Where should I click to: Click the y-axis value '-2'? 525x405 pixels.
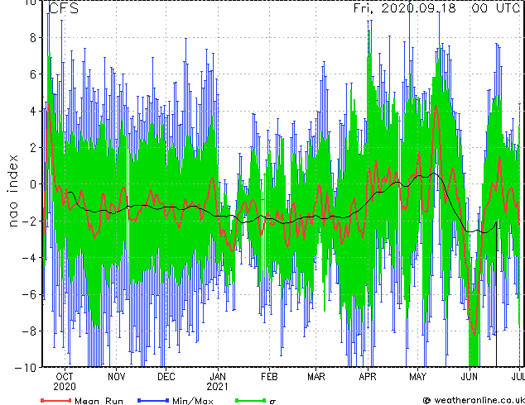point(28,221)
